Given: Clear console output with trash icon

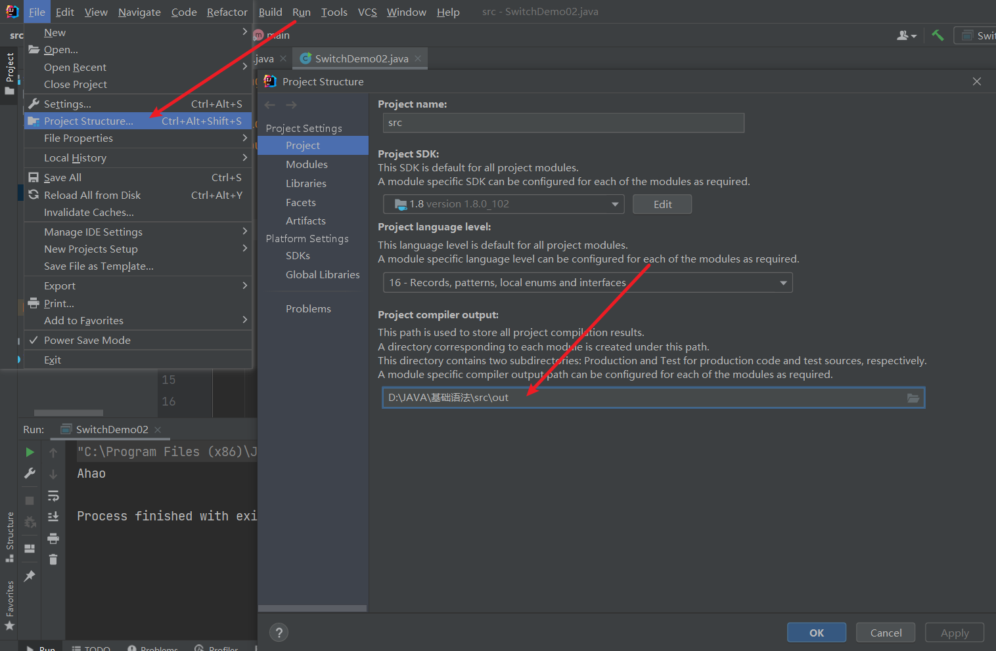Looking at the screenshot, I should point(53,559).
